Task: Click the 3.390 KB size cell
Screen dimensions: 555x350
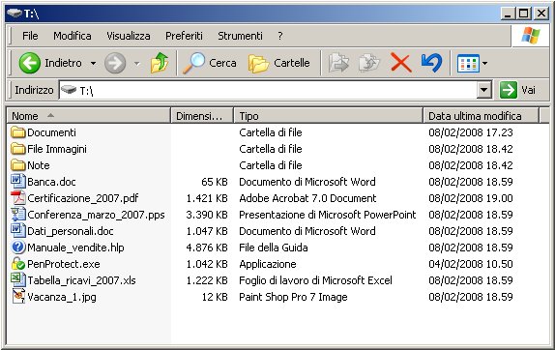Action: click(x=207, y=215)
